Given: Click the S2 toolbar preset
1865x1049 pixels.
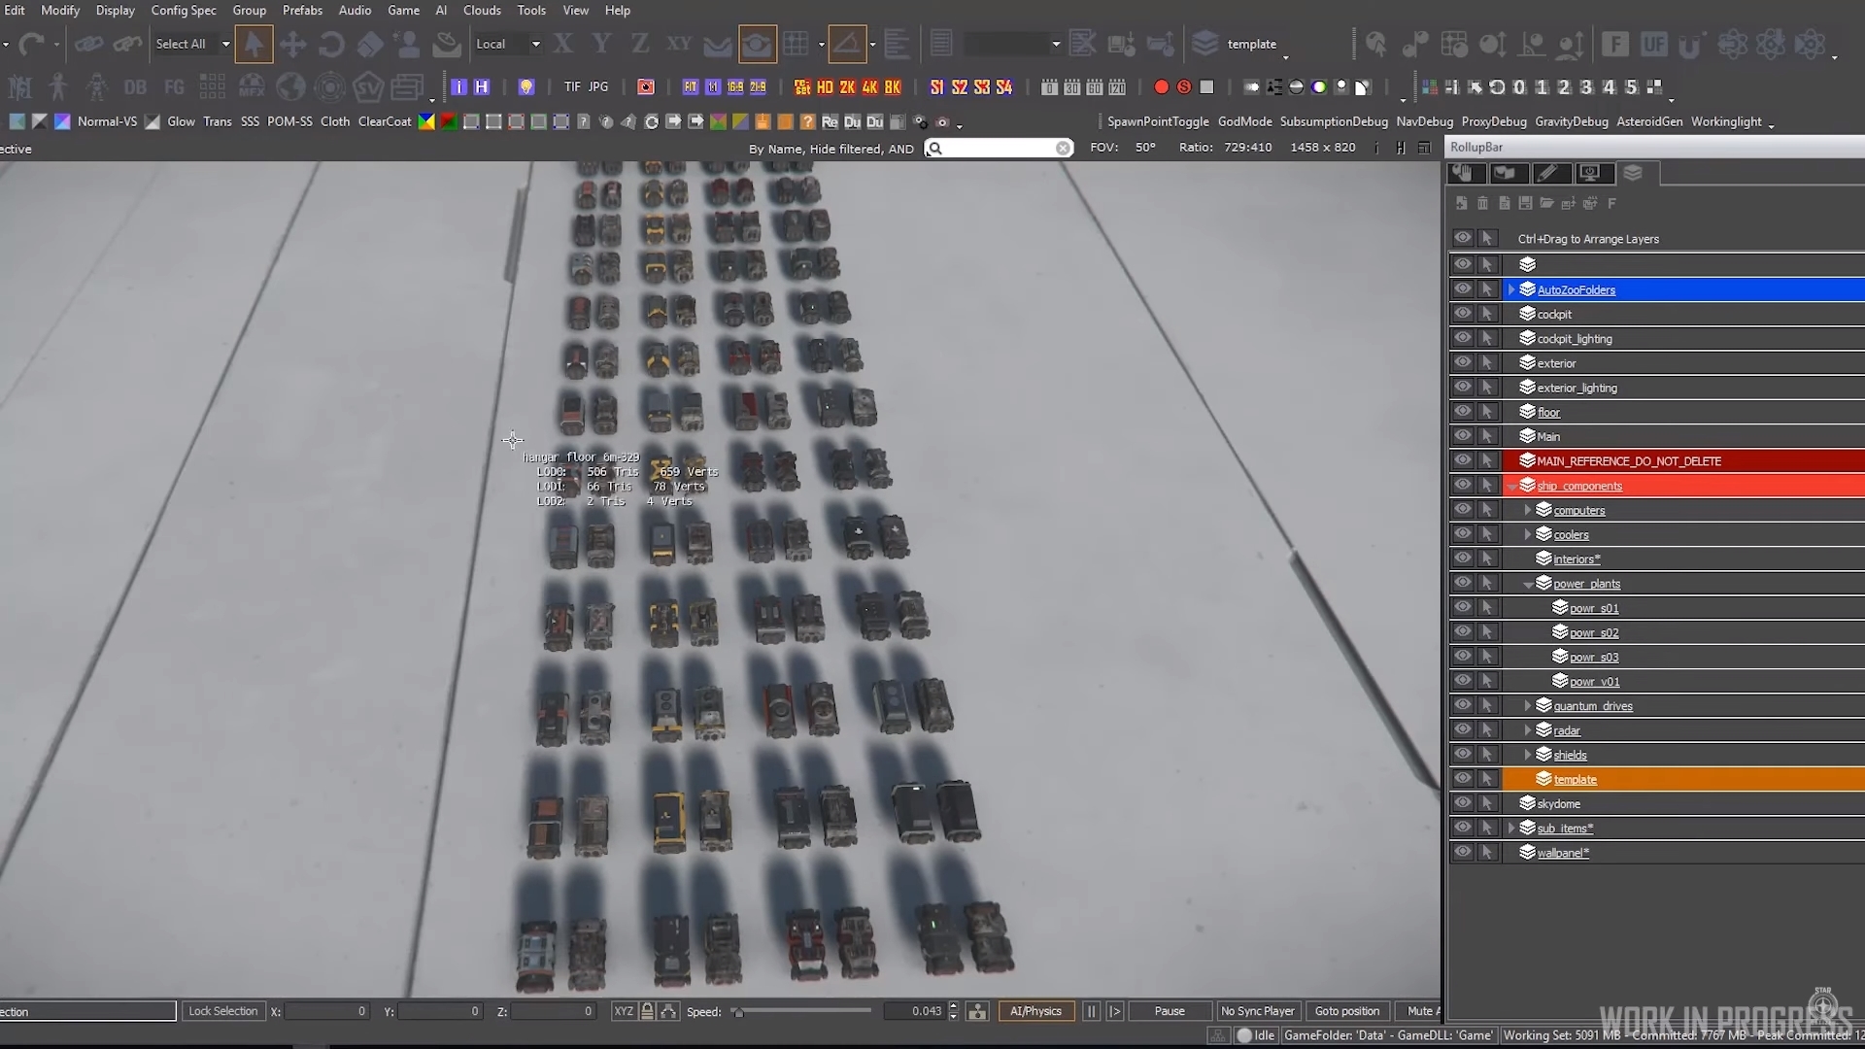Looking at the screenshot, I should tap(959, 87).
